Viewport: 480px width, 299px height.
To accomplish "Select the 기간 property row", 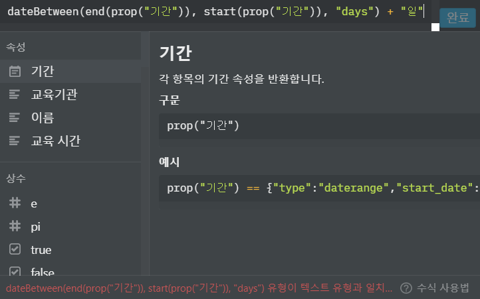I will click(70, 71).
